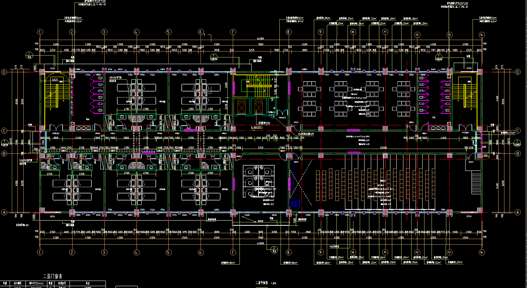Click the 4025 dimension in left stairwell

(54, 79)
